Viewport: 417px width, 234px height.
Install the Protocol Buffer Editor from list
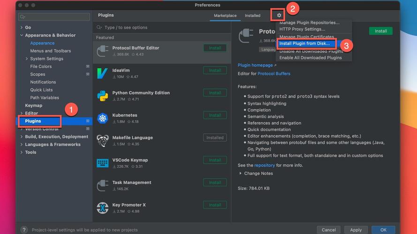pyautogui.click(x=215, y=48)
